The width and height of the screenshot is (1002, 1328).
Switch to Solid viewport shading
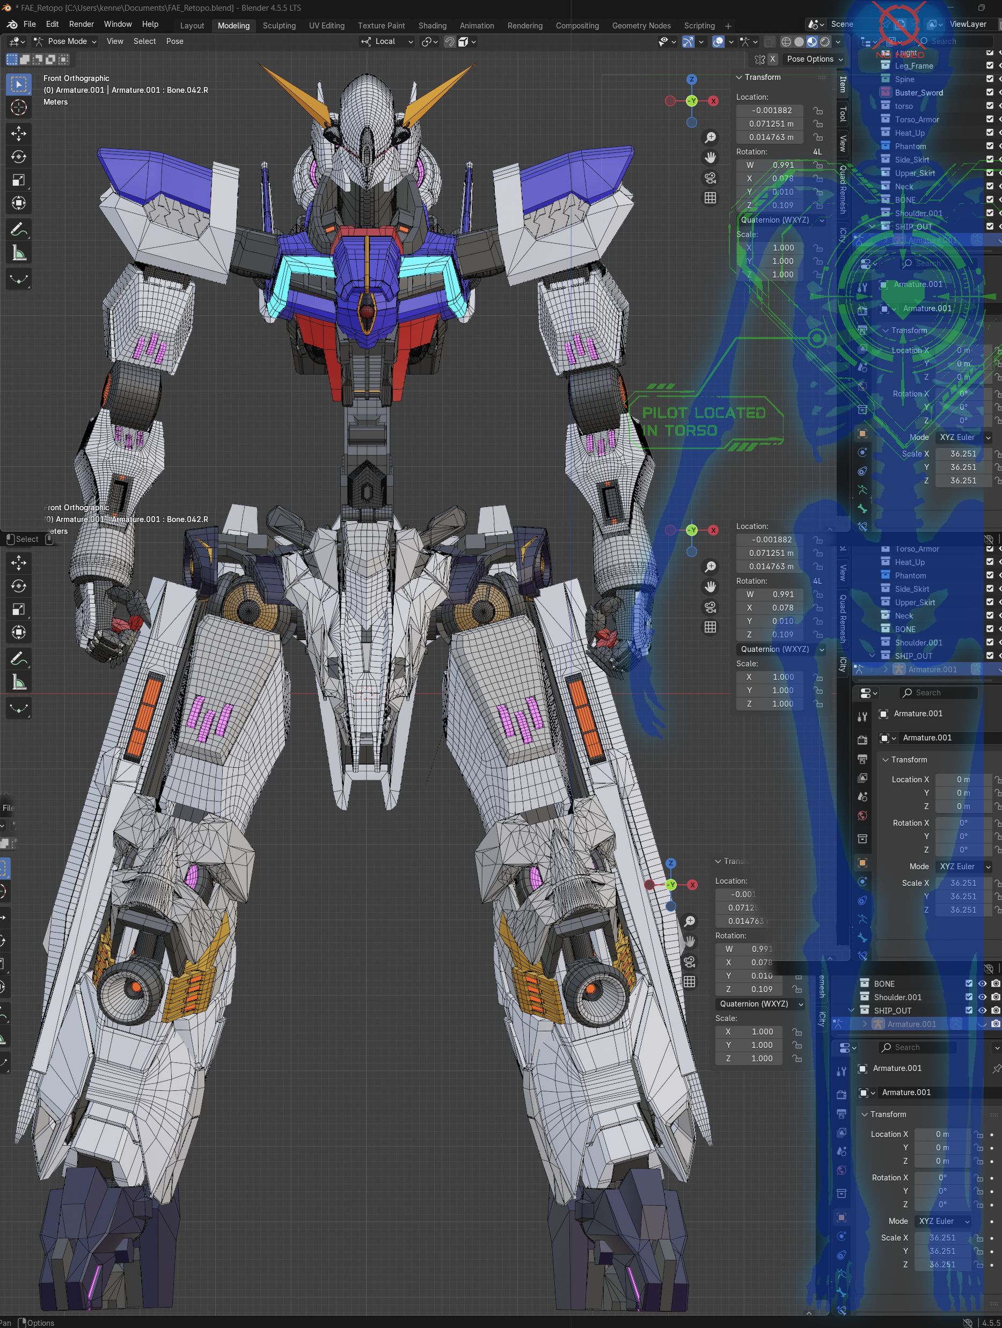click(x=799, y=41)
